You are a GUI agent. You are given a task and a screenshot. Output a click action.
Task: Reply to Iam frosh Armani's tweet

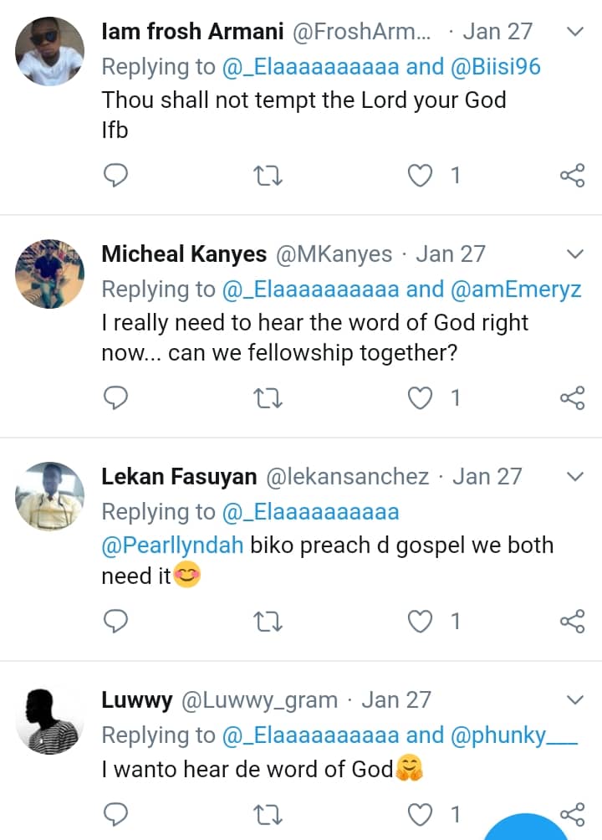click(x=115, y=175)
